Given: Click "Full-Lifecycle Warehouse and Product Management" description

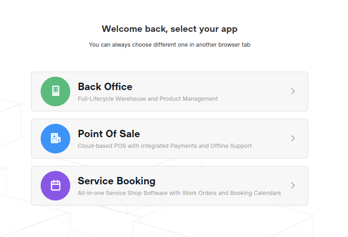Looking at the screenshot, I should tap(148, 99).
